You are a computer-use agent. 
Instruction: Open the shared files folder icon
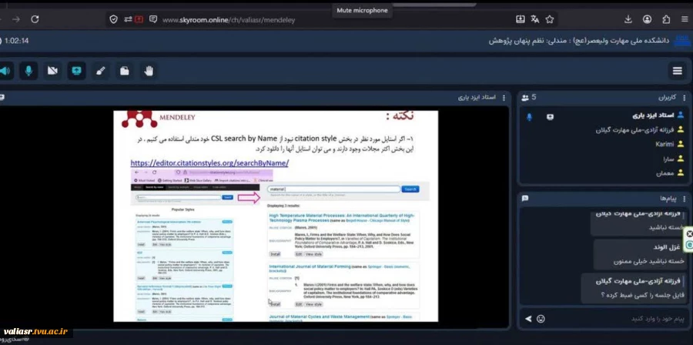[125, 71]
